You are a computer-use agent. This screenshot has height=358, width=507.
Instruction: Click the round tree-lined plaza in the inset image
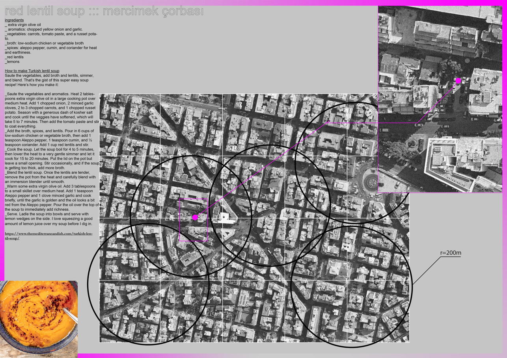411,143
